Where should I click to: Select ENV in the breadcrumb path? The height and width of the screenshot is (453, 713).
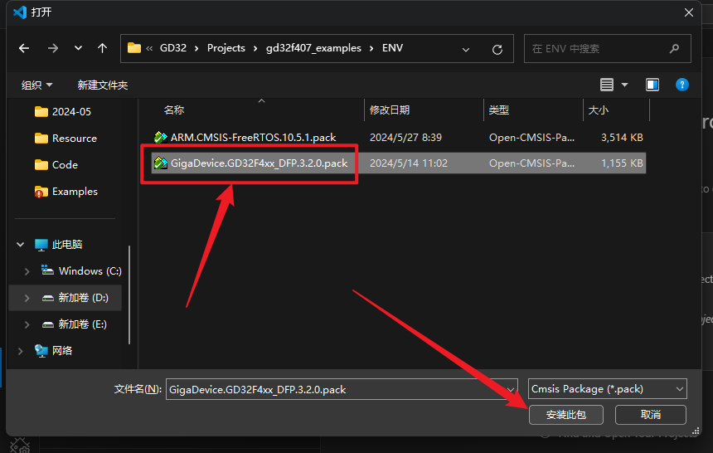click(392, 48)
